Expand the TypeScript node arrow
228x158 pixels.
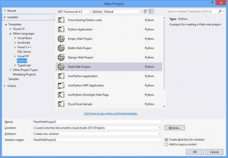15,65
